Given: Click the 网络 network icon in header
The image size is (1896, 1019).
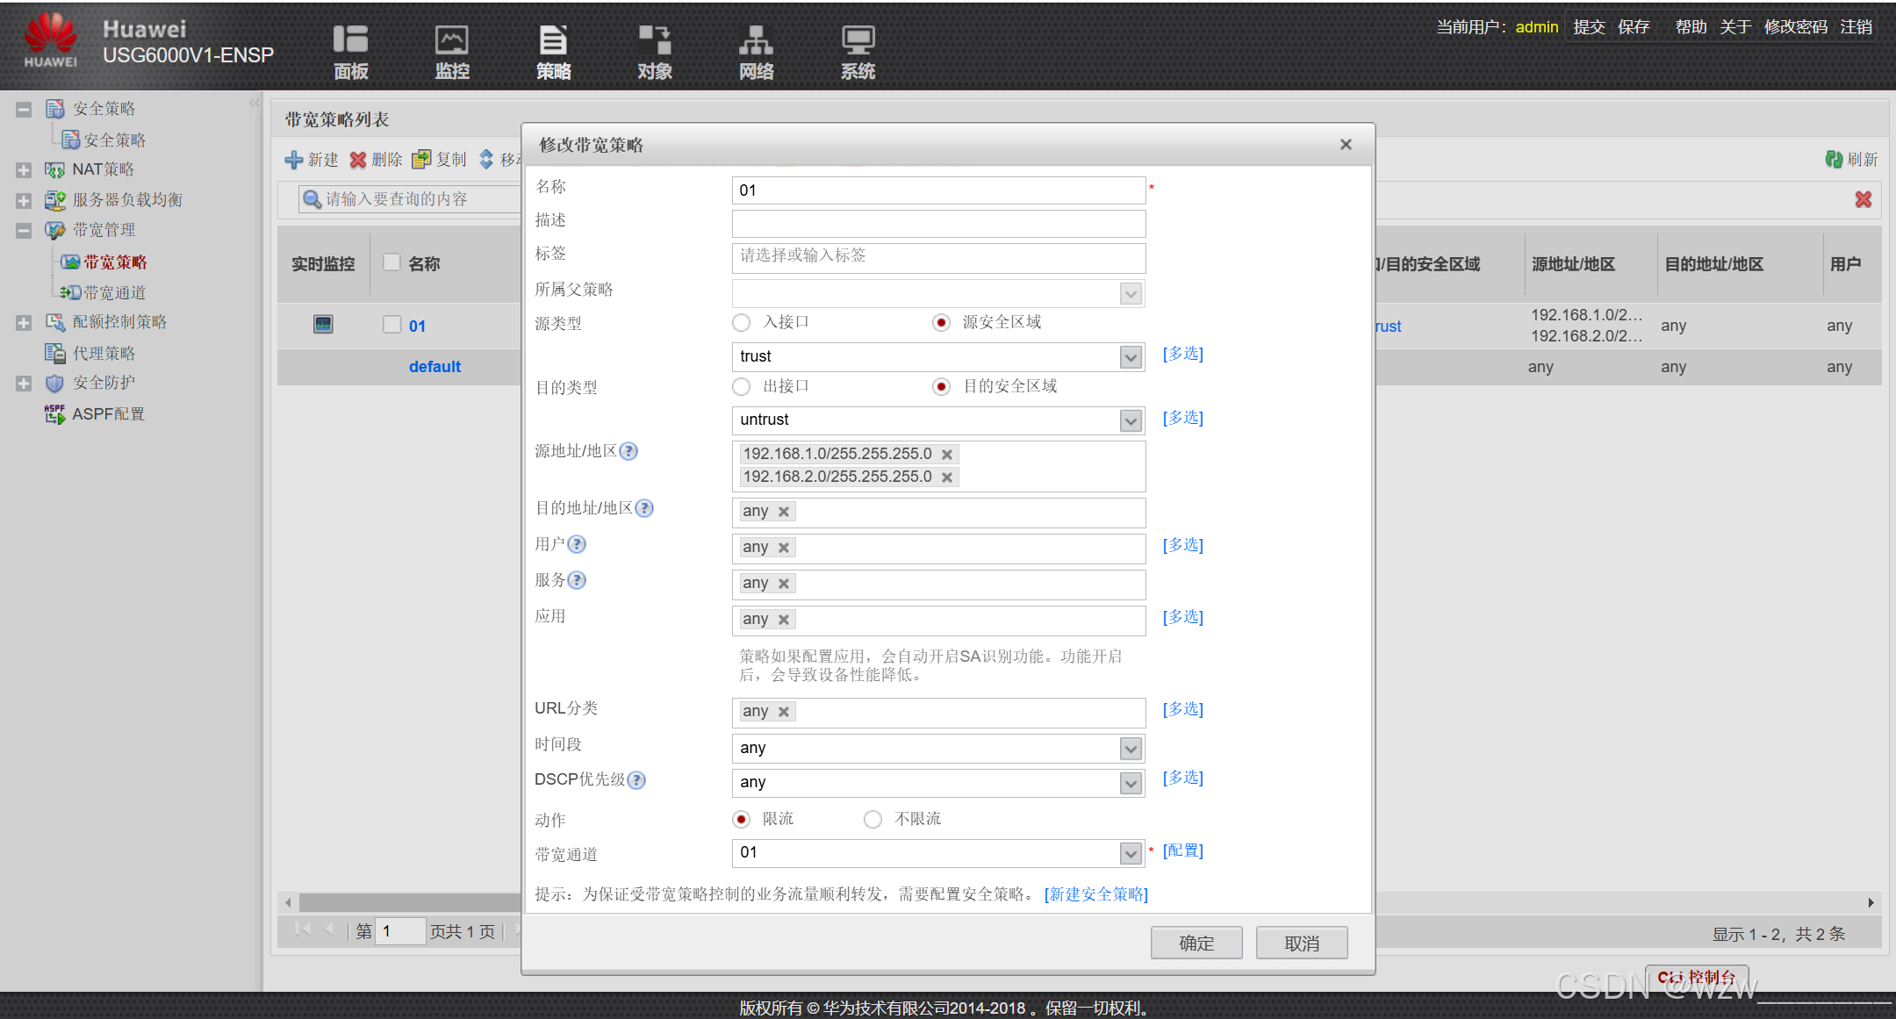Looking at the screenshot, I should [756, 40].
